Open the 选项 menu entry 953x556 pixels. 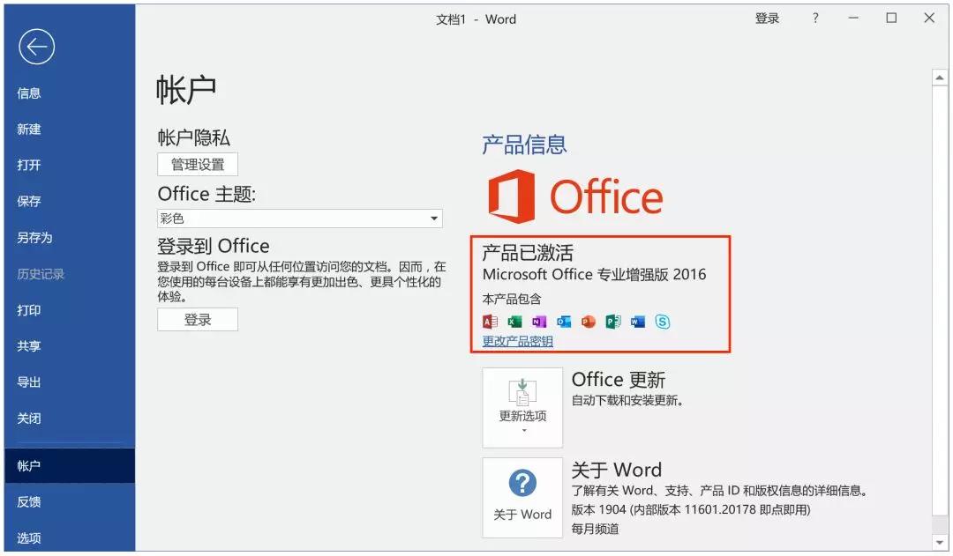tap(29, 537)
